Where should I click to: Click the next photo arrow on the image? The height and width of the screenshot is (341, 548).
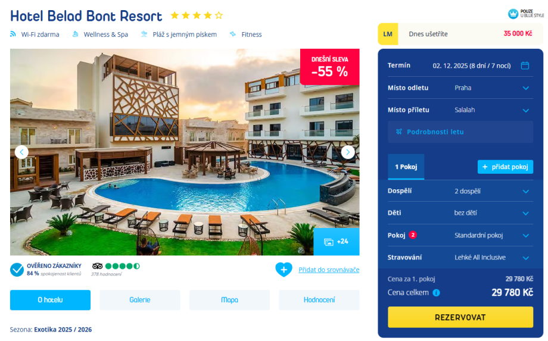(348, 152)
